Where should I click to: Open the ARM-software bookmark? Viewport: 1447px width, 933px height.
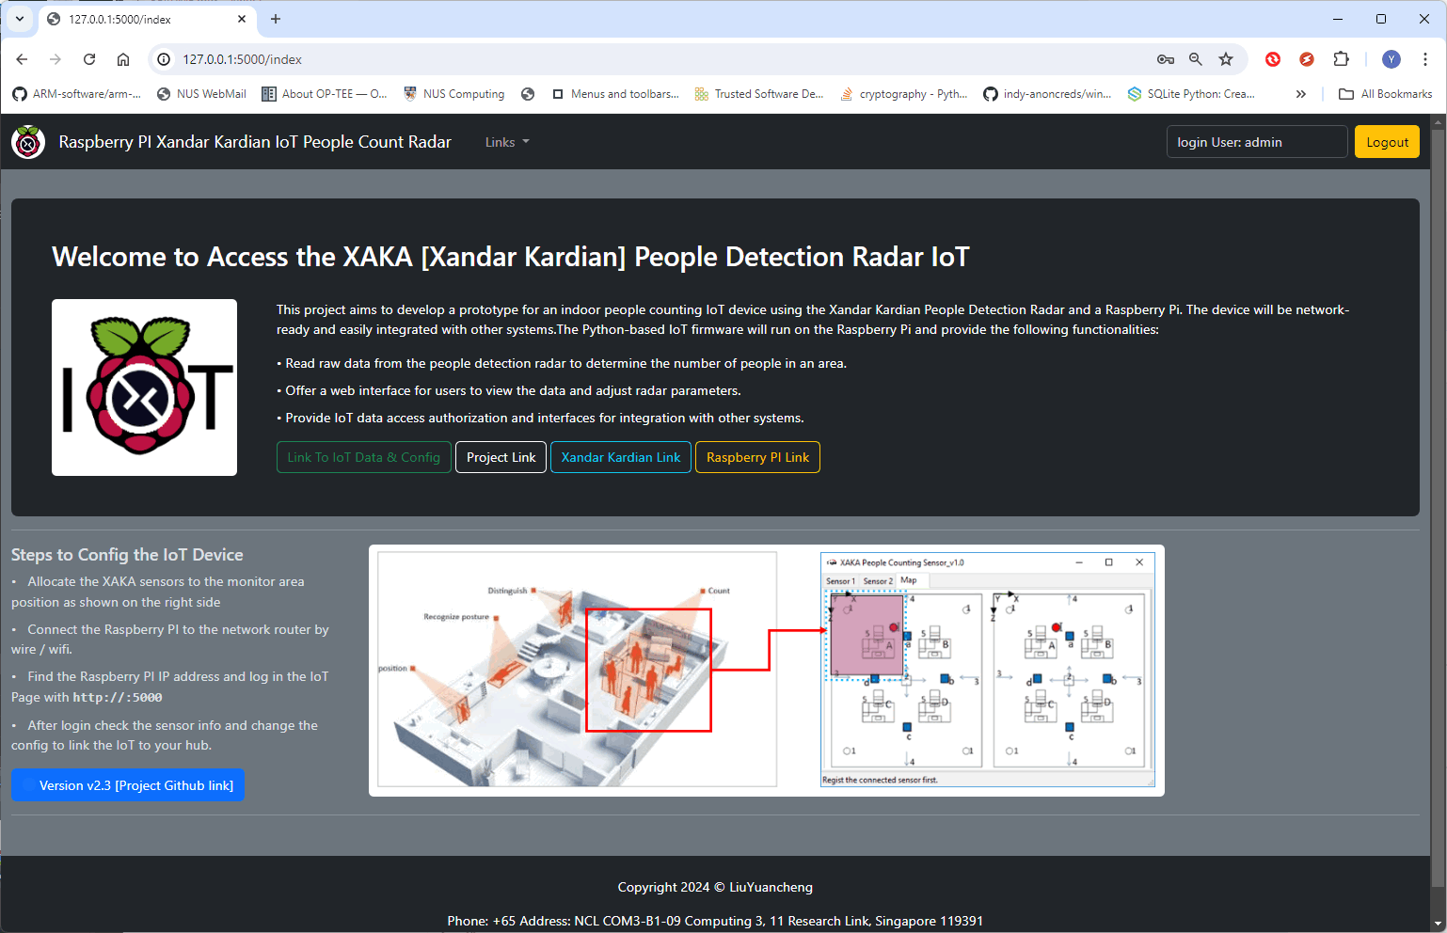(77, 94)
